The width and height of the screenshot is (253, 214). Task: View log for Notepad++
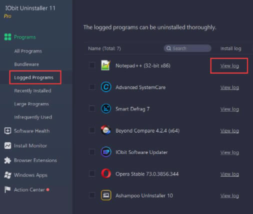229,66
